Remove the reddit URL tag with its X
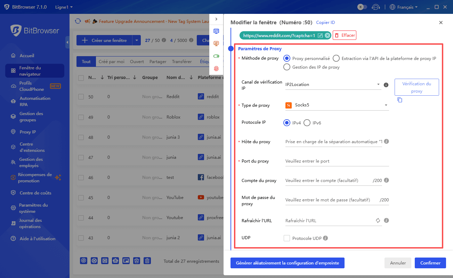Screen dimensions: 453x278 tap(327, 35)
